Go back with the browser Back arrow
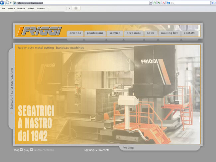 tap(2, 3)
